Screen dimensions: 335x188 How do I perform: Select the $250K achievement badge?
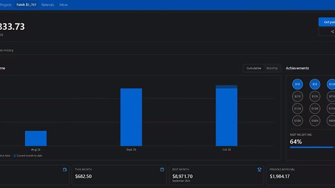(297, 121)
